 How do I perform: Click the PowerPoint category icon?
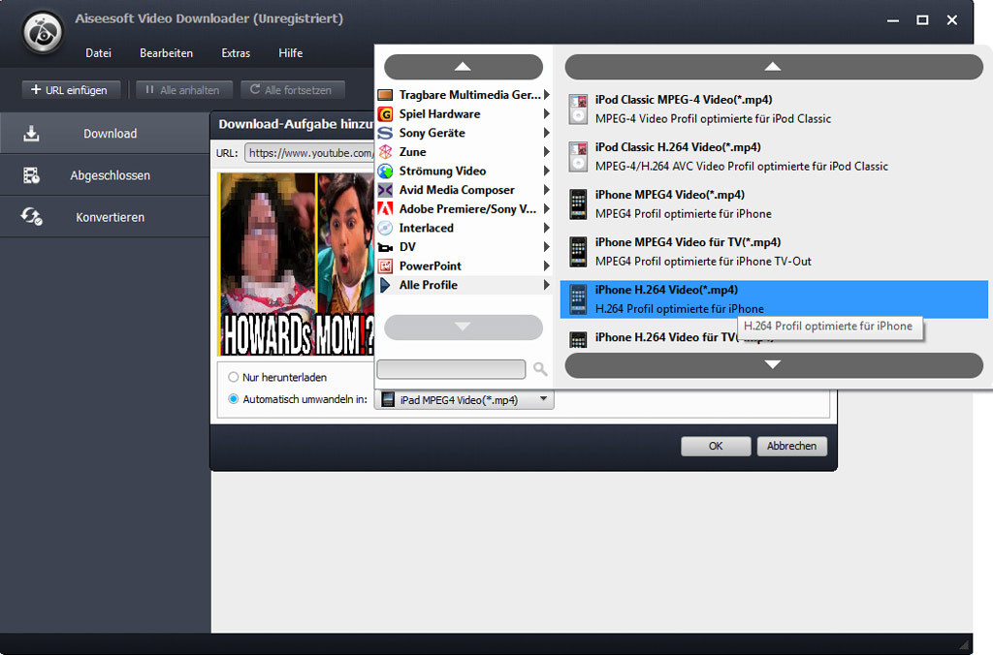(x=385, y=265)
